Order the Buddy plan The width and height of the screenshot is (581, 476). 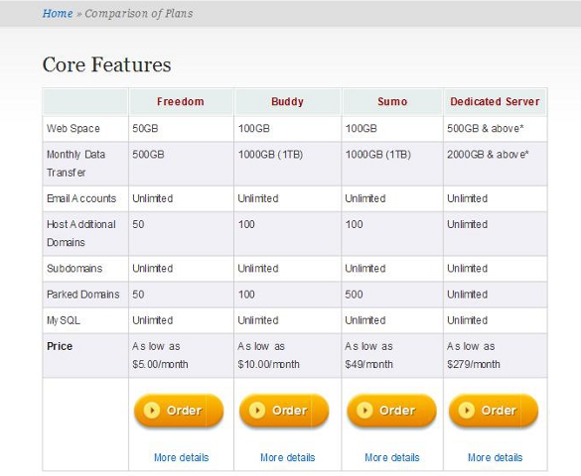click(x=284, y=411)
